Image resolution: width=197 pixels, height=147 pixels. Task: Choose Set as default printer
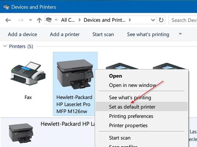click(x=142, y=107)
